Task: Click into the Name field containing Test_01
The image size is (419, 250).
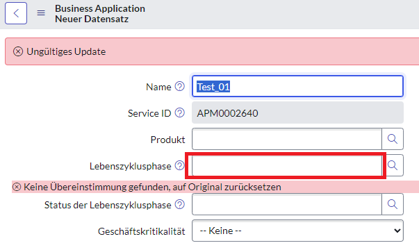Action: (x=297, y=86)
